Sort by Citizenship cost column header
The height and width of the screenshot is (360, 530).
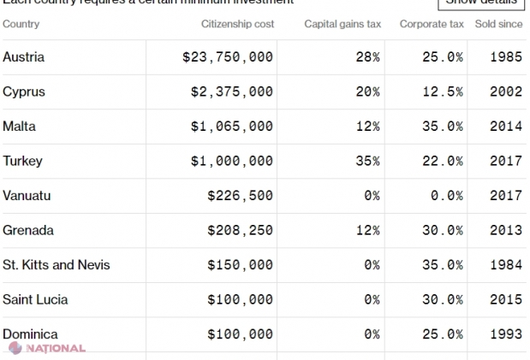point(237,24)
